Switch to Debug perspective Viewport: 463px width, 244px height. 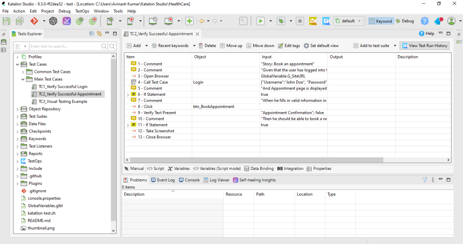405,21
